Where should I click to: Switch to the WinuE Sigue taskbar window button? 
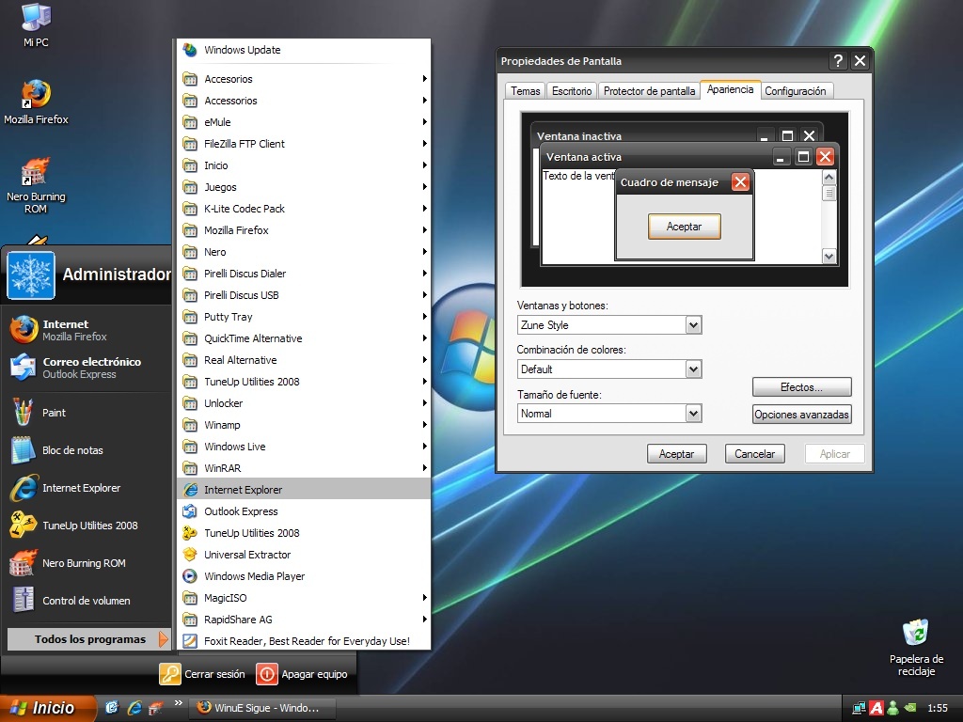click(263, 708)
